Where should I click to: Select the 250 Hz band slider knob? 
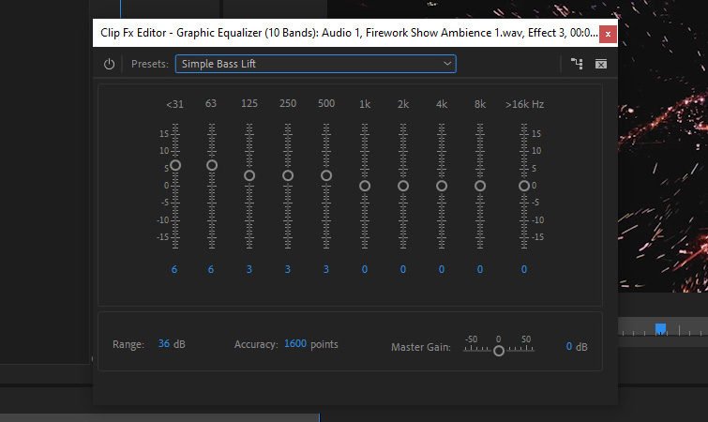coord(288,175)
